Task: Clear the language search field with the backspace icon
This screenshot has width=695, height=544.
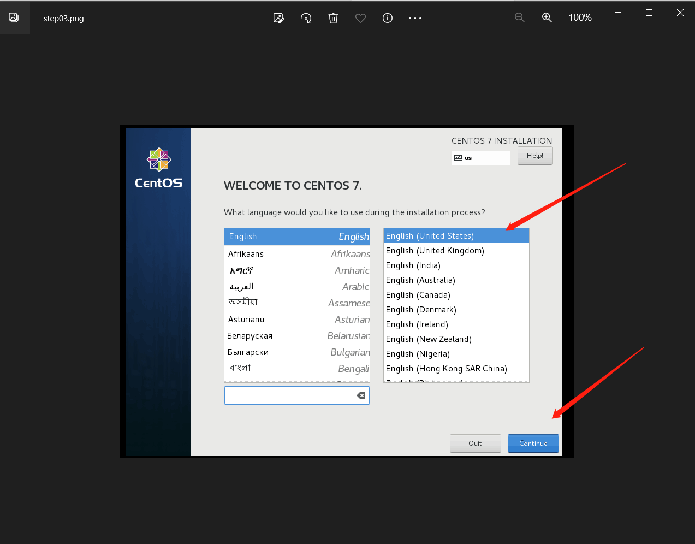Action: 361,395
